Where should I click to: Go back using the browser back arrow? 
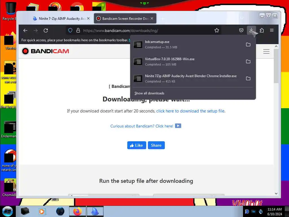pos(25,31)
